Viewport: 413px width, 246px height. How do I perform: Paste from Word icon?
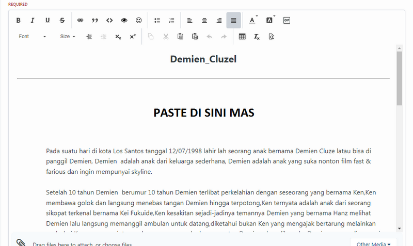[195, 37]
